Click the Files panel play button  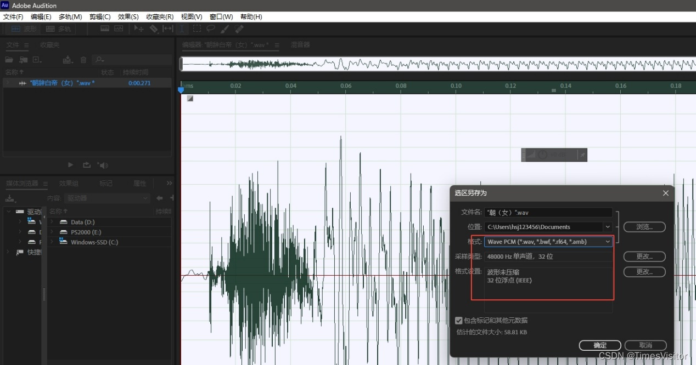click(x=70, y=165)
